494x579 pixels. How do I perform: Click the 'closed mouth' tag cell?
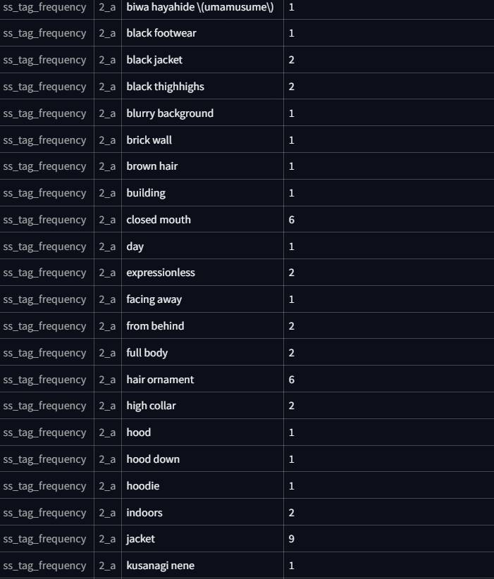click(x=159, y=220)
